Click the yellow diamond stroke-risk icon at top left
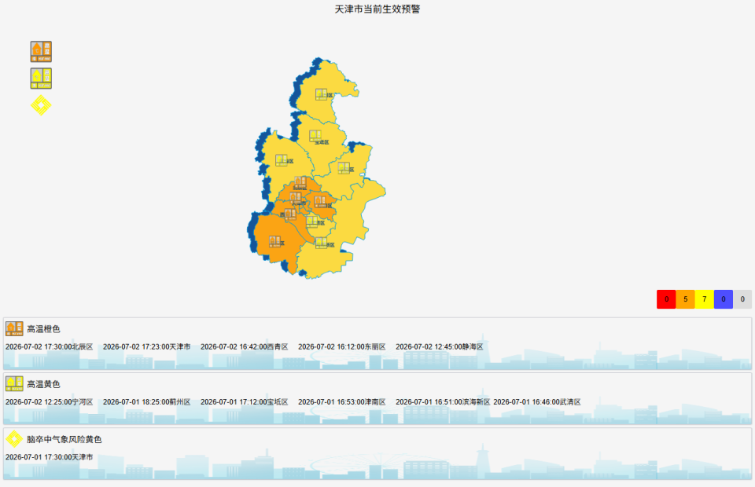Screen dimensions: 755x487 pyautogui.click(x=41, y=105)
